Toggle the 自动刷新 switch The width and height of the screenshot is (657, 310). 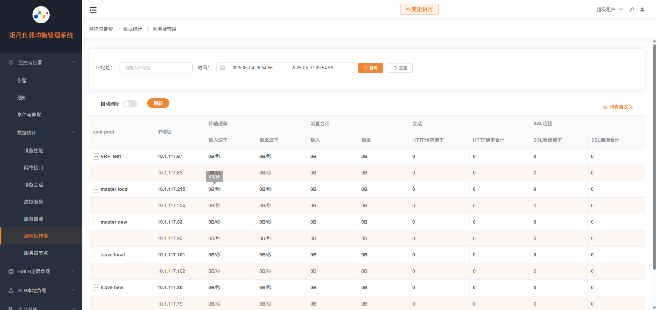click(x=130, y=104)
